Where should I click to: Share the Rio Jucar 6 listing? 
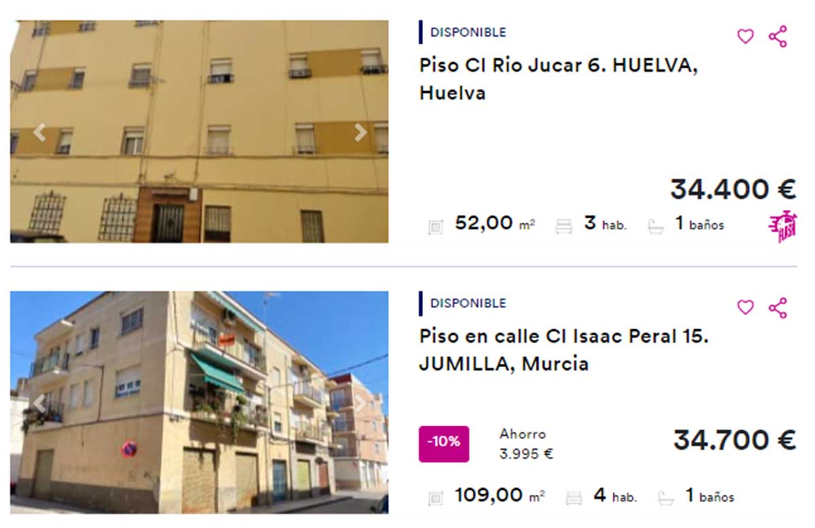click(778, 37)
